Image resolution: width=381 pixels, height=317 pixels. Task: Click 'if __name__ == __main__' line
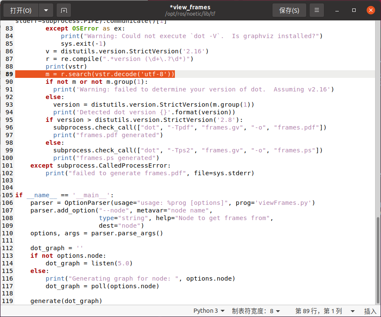(64, 195)
